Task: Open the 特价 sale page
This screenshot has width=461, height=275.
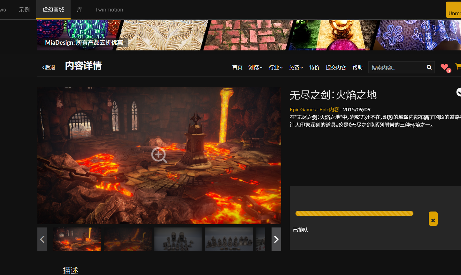Action: pos(314,67)
